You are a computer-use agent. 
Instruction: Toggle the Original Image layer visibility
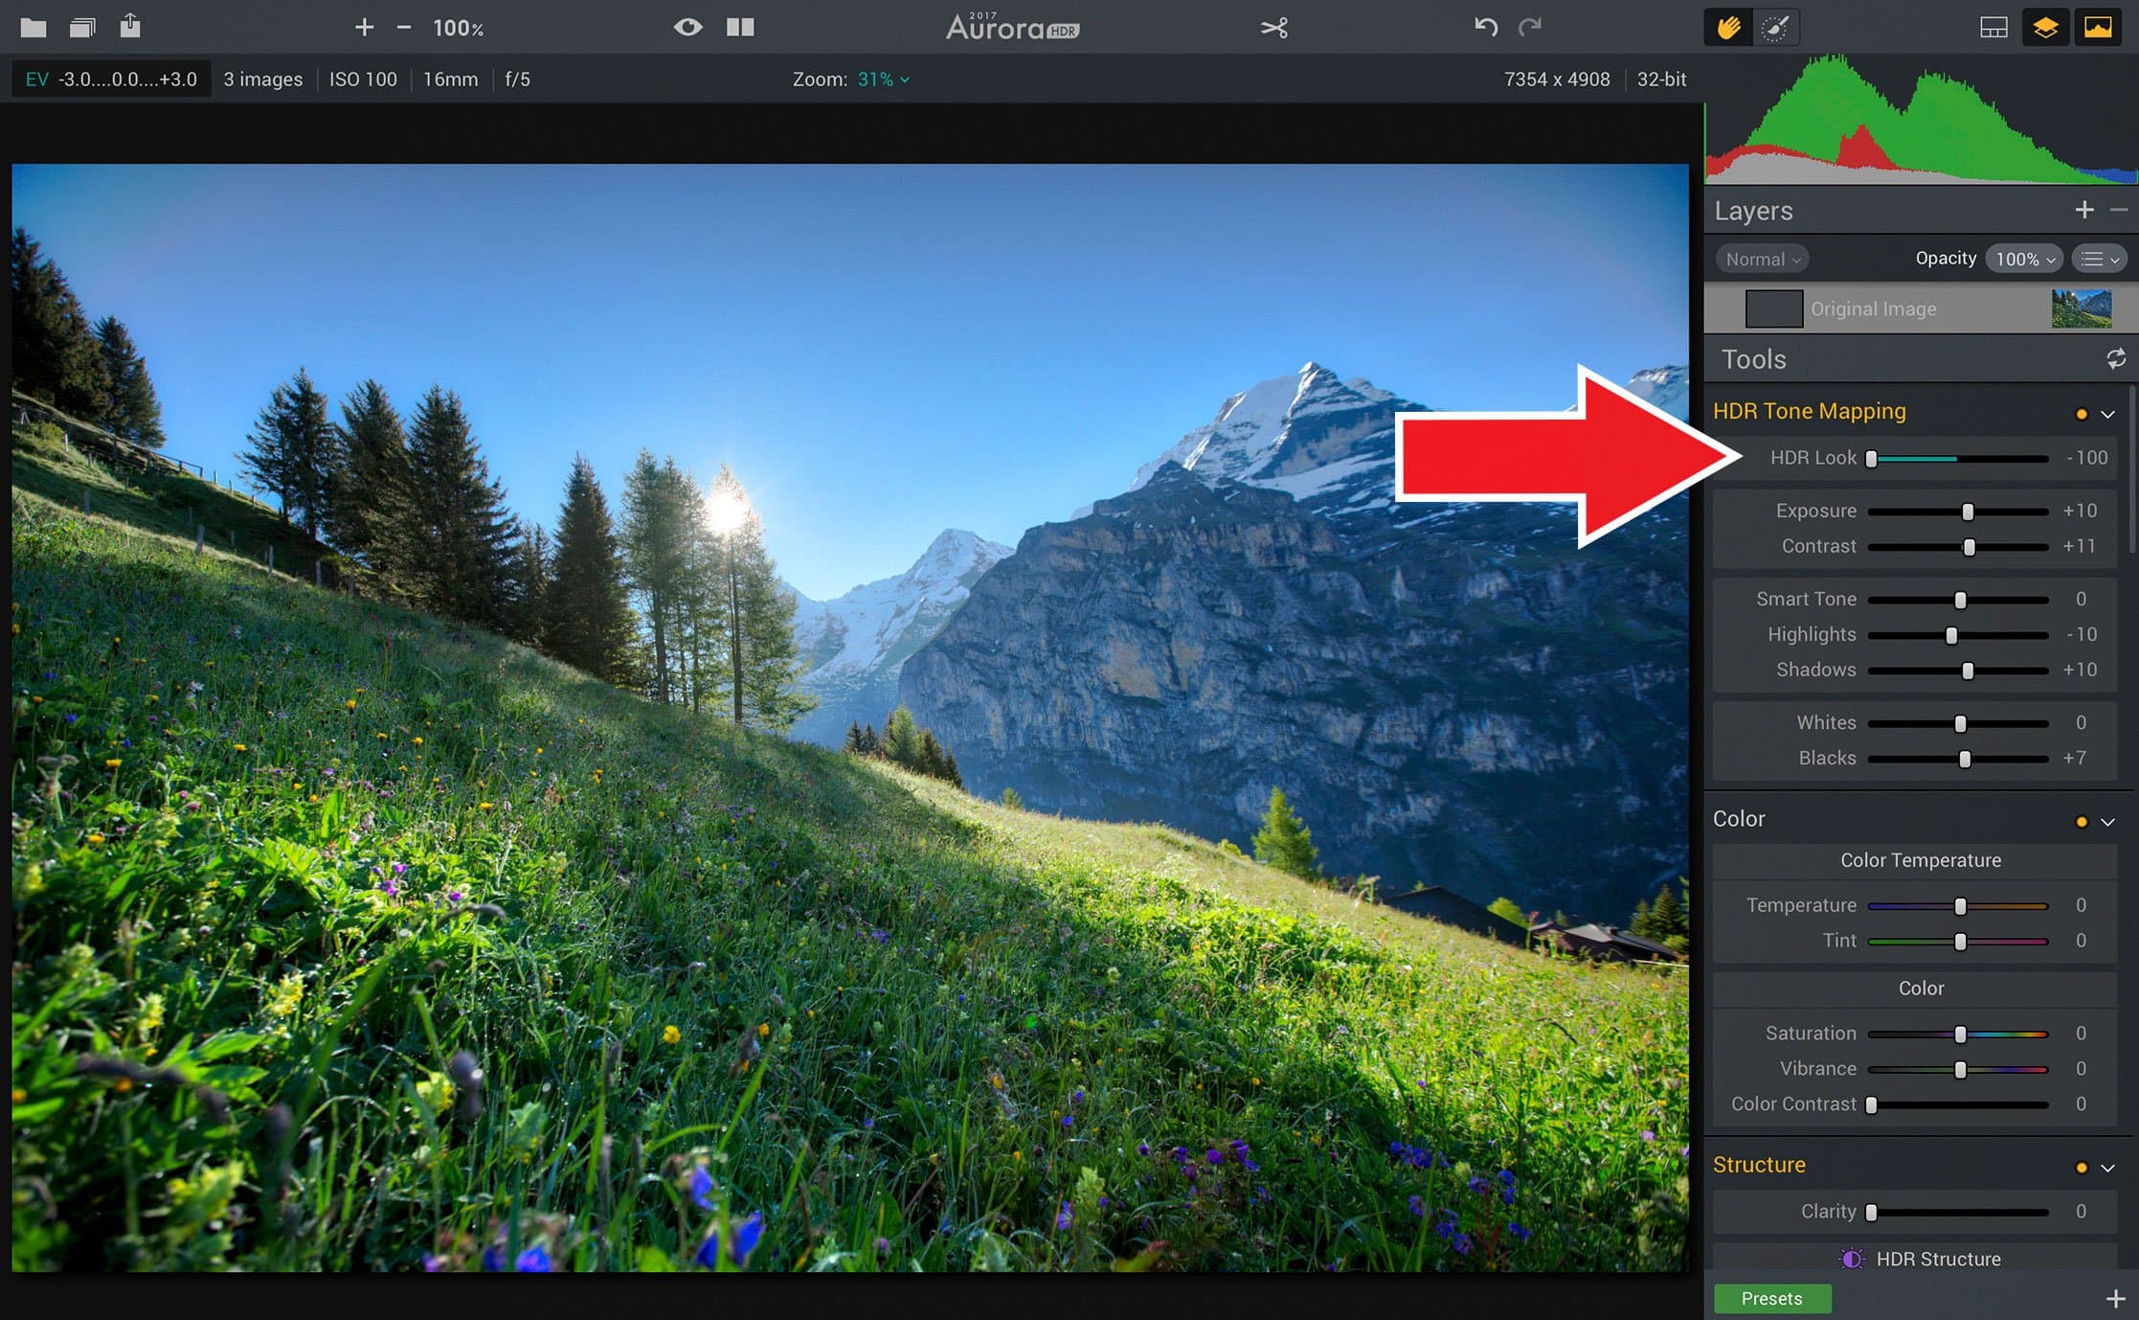point(1769,308)
